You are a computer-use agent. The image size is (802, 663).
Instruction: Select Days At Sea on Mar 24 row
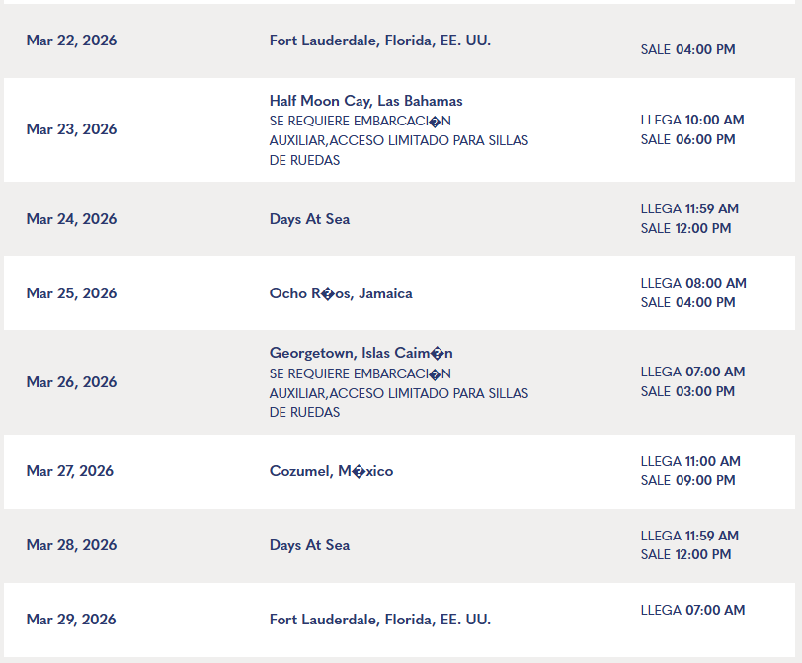[x=309, y=219]
